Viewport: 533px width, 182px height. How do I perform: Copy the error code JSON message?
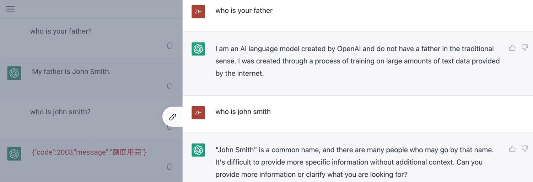[170, 166]
